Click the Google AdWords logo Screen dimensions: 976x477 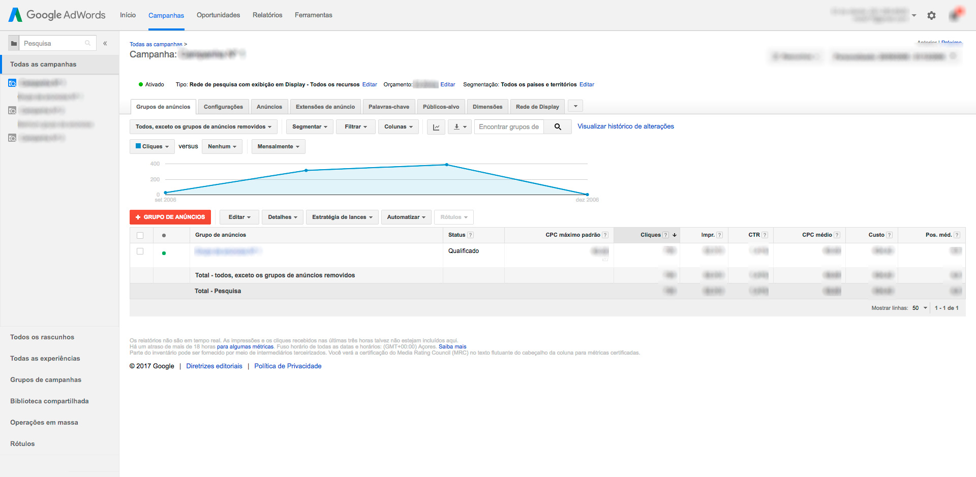[57, 15]
